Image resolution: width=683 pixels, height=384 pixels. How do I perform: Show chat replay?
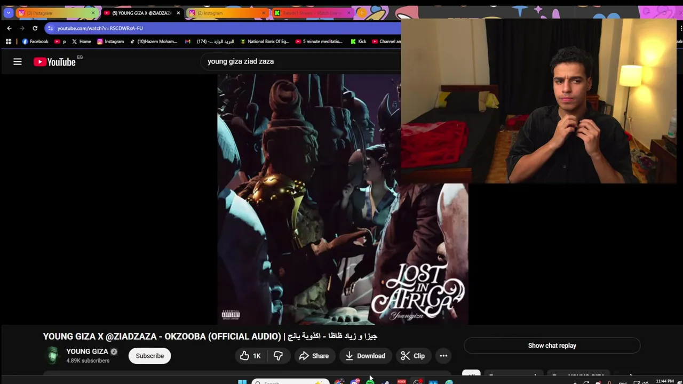click(552, 346)
